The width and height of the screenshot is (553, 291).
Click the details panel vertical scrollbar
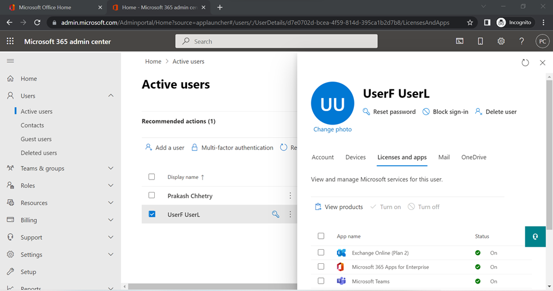(550, 155)
